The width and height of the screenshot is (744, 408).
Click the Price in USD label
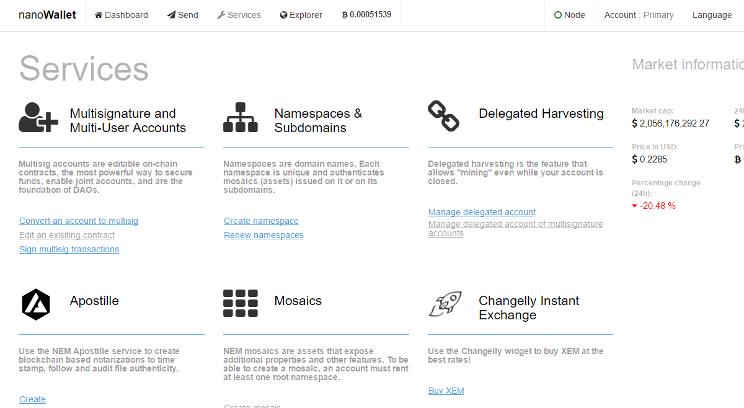point(655,147)
